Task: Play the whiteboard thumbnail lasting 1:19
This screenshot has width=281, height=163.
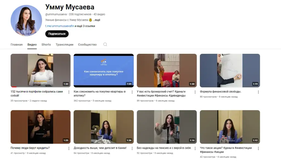Action: point(230,70)
